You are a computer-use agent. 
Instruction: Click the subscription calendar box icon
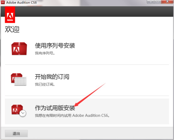(19, 79)
